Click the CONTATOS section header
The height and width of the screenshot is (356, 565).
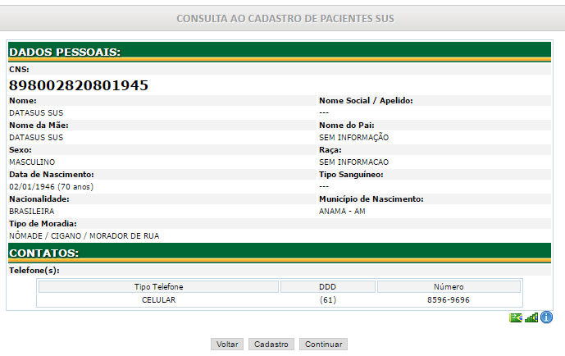coord(43,253)
